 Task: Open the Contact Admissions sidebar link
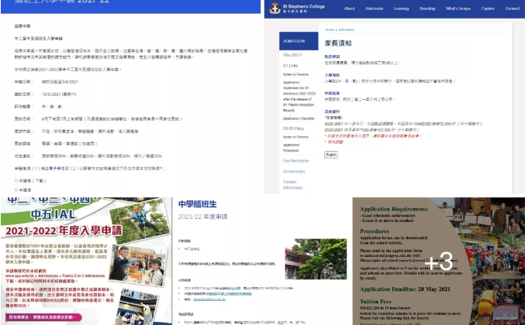pos(292,185)
